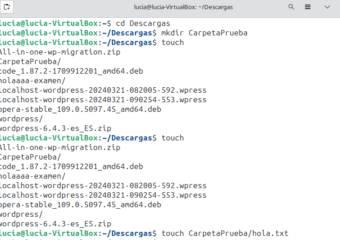The height and width of the screenshot is (240, 340).
Task: Click the second holaaaa-examen/ directory entry
Action: (x=33, y=176)
